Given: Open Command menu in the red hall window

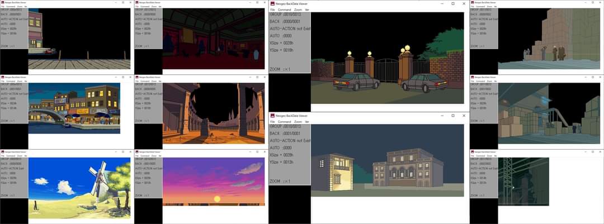Looking at the screenshot, I should coord(145,6).
